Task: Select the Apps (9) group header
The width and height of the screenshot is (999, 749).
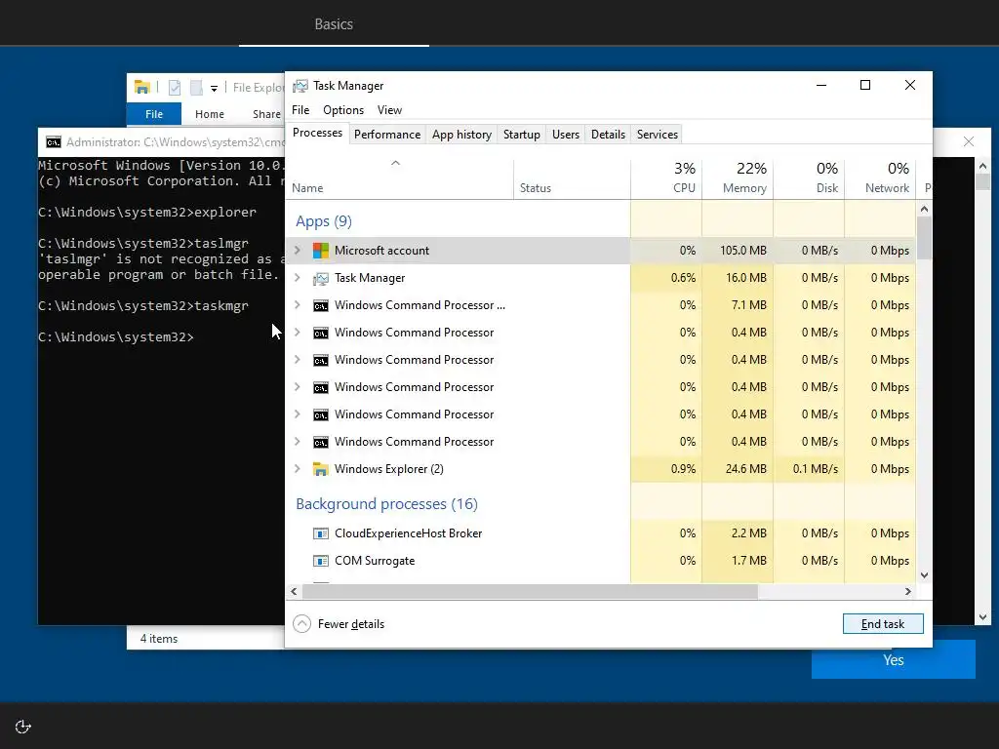Action: pos(324,221)
